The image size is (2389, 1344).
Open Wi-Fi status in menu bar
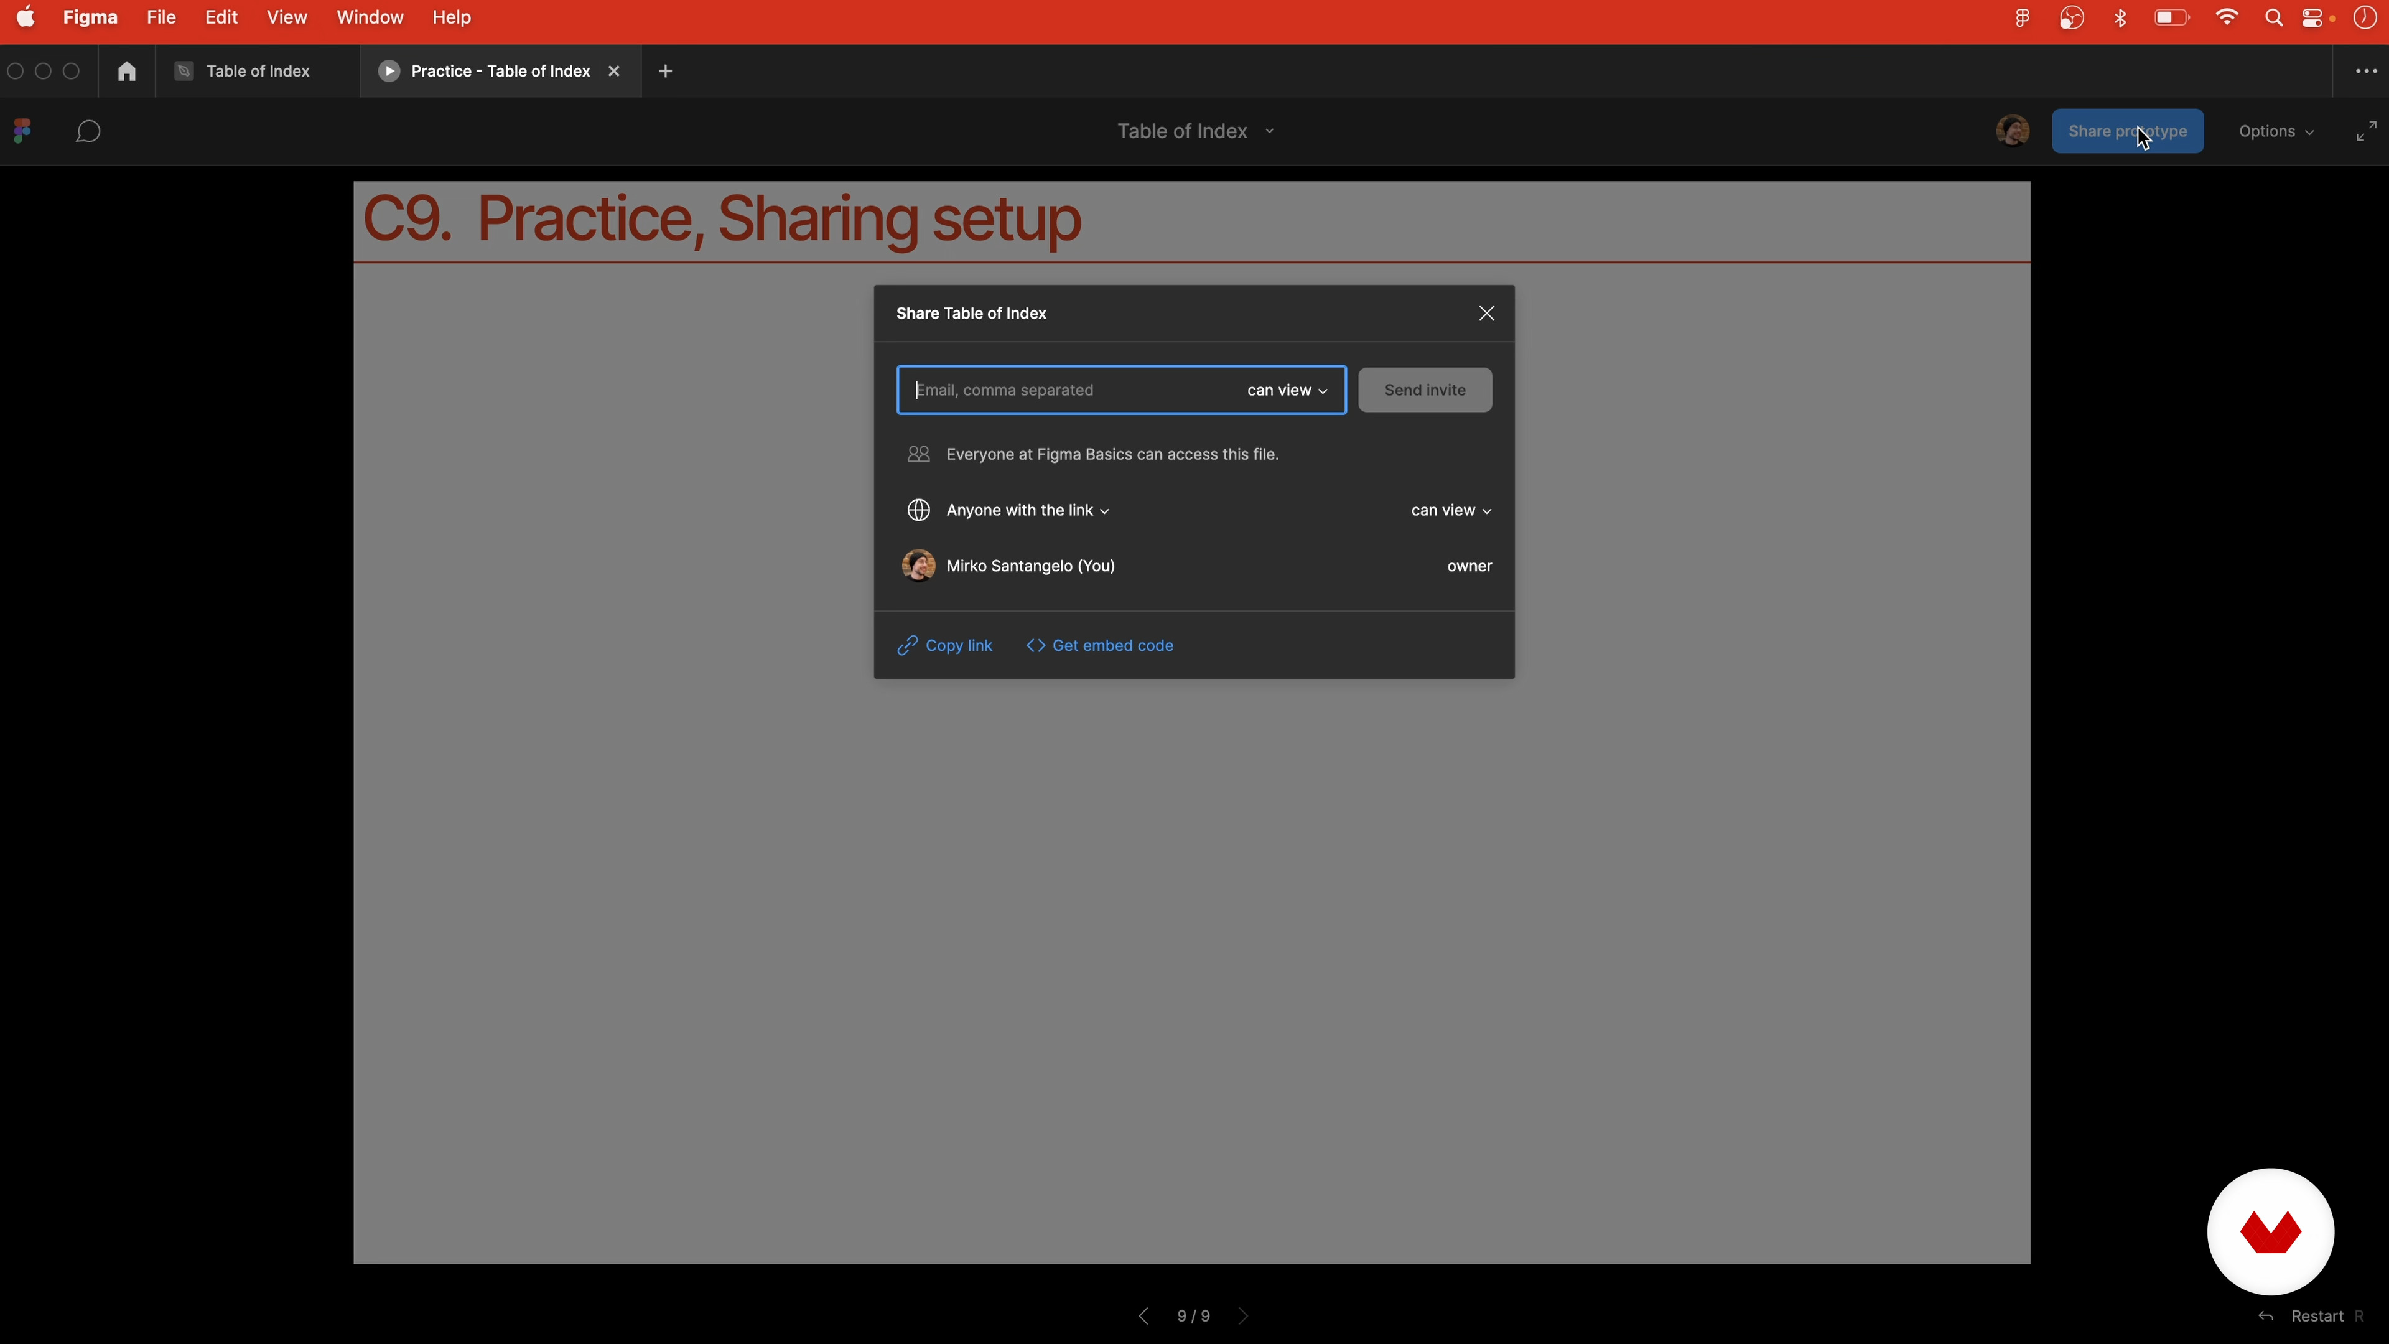[2227, 17]
